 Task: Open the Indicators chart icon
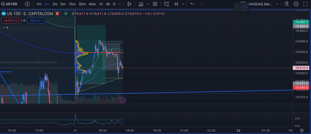141,4
